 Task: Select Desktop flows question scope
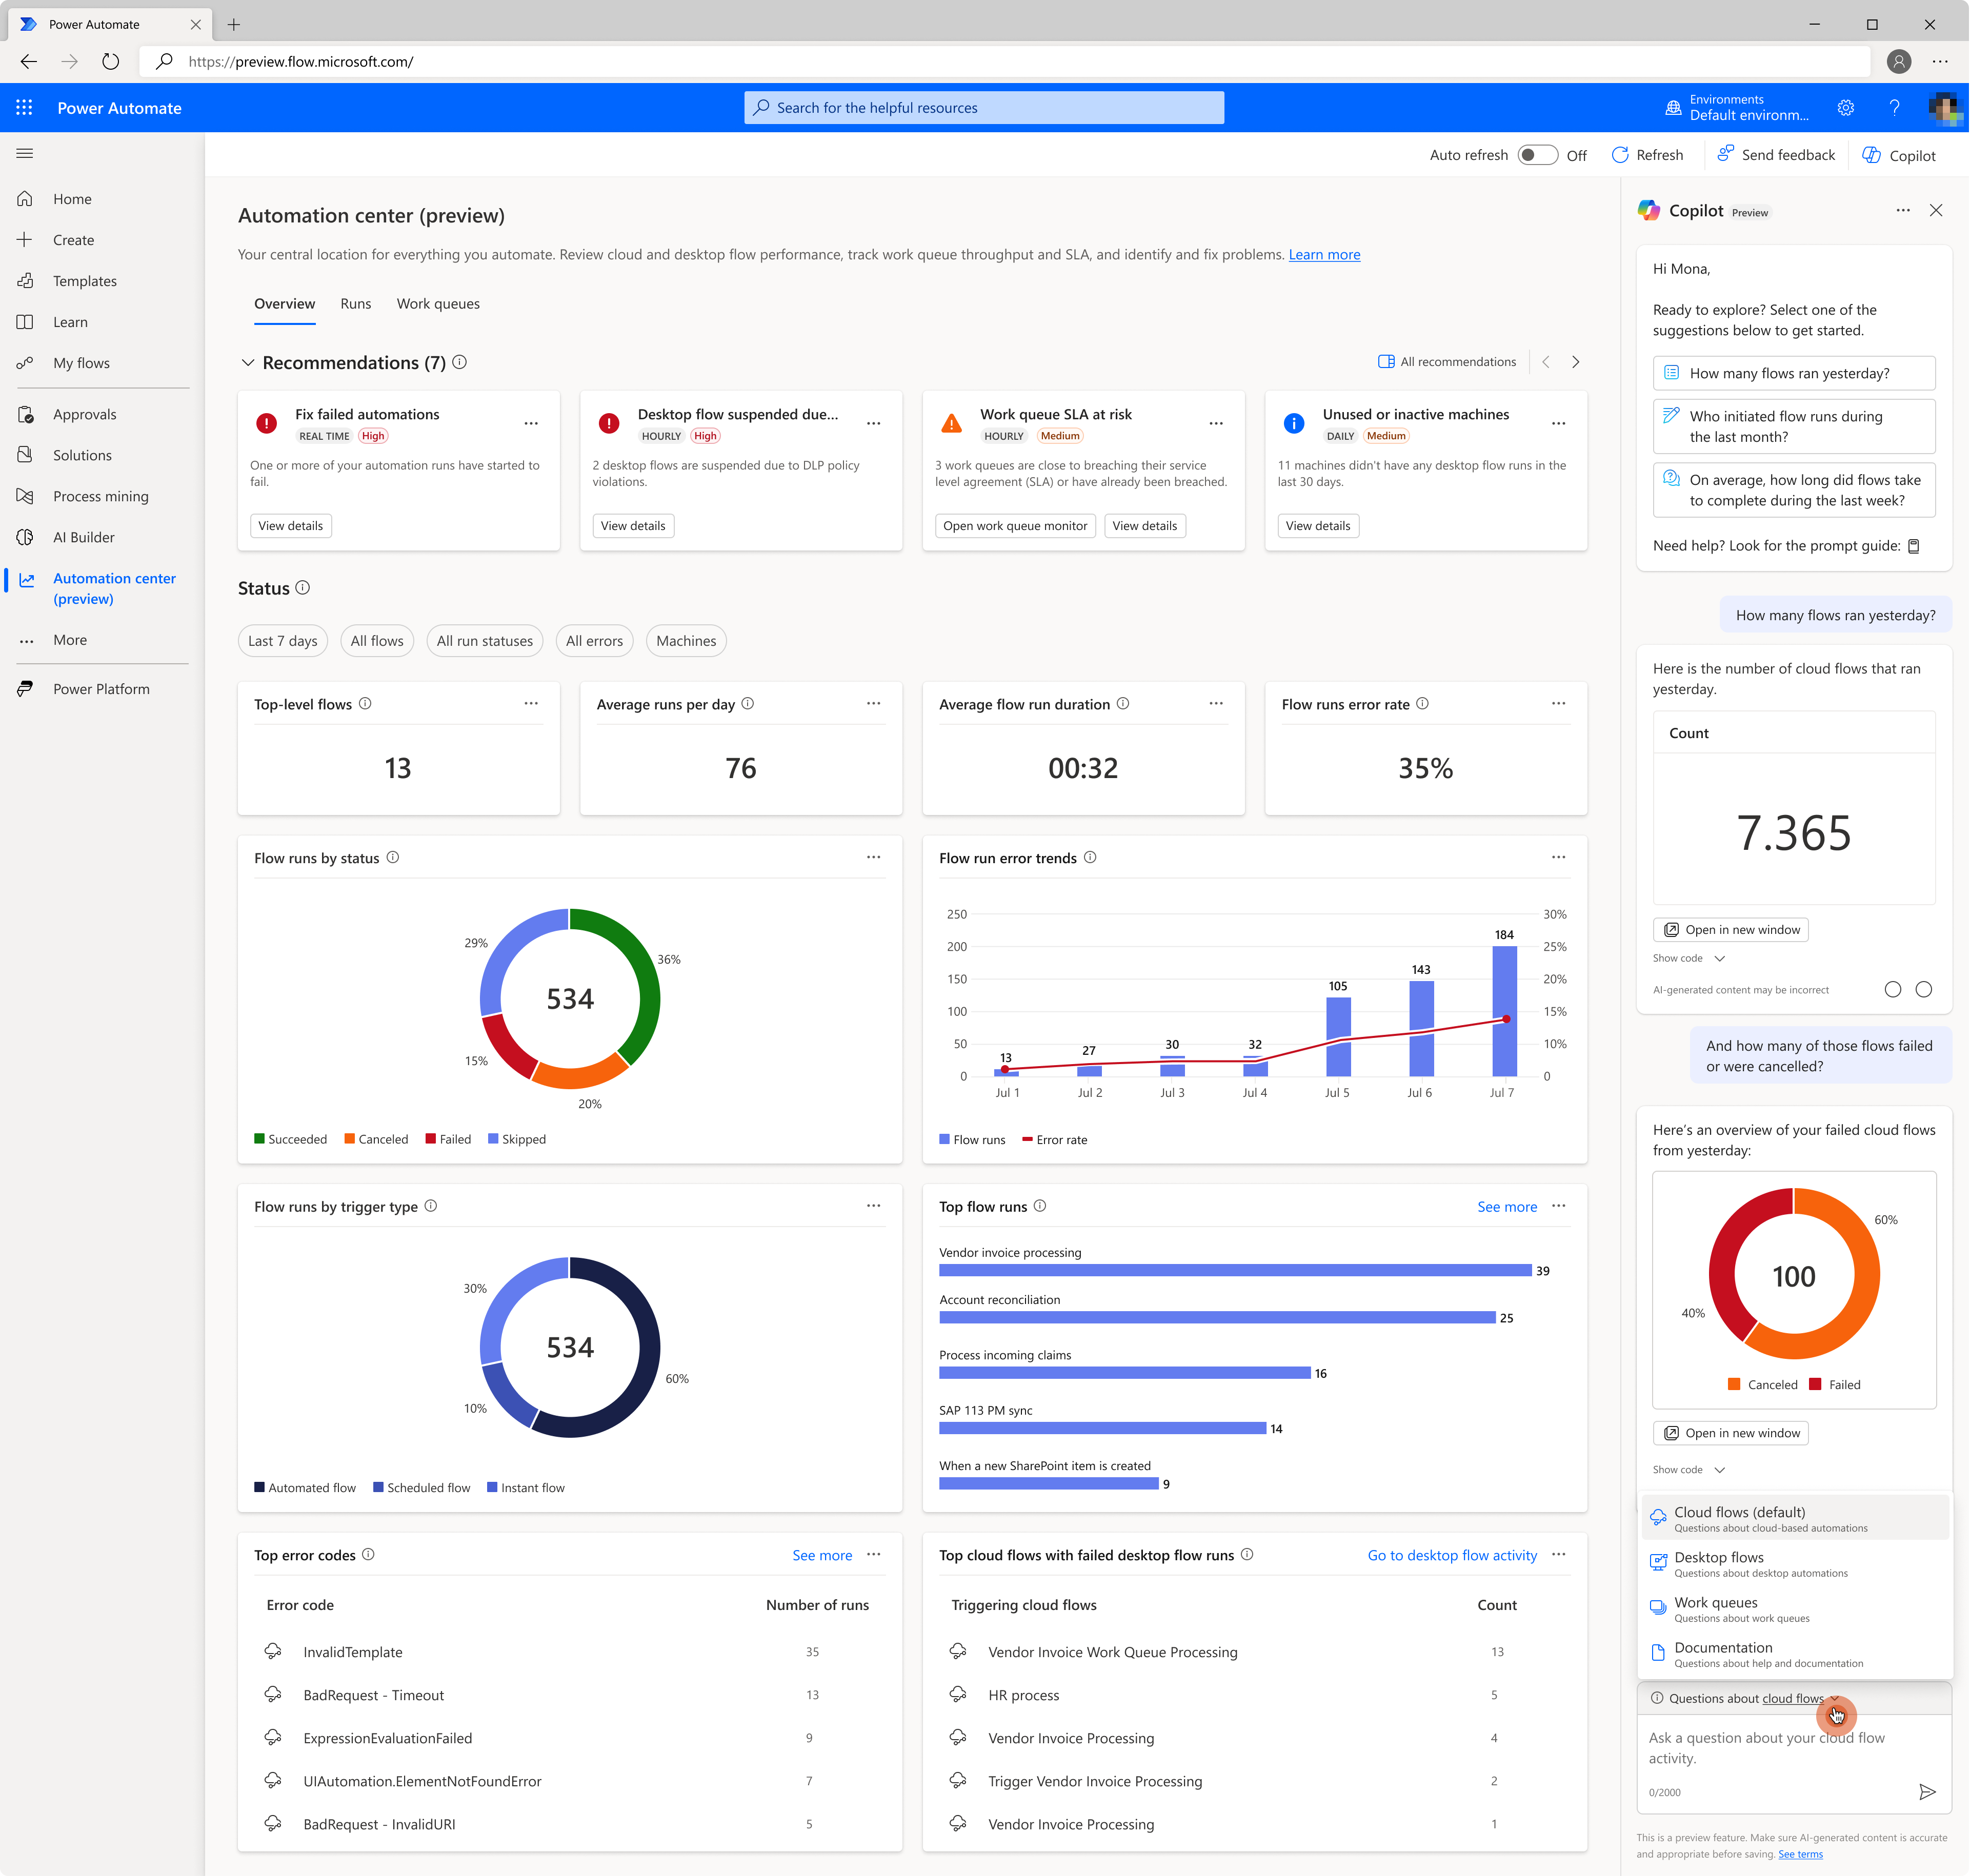click(1796, 1564)
